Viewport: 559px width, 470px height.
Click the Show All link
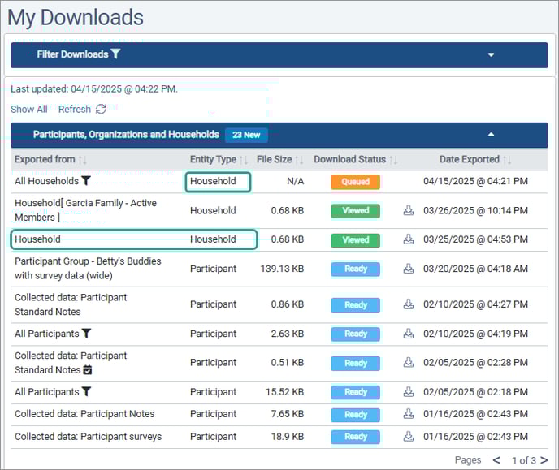tap(29, 109)
